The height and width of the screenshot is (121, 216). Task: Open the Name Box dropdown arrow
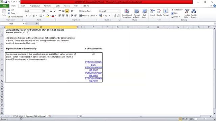(24, 24)
